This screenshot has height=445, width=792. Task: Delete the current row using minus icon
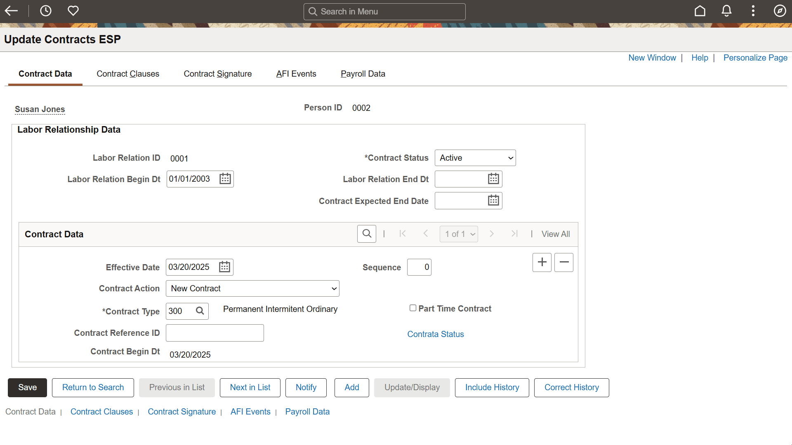click(563, 262)
